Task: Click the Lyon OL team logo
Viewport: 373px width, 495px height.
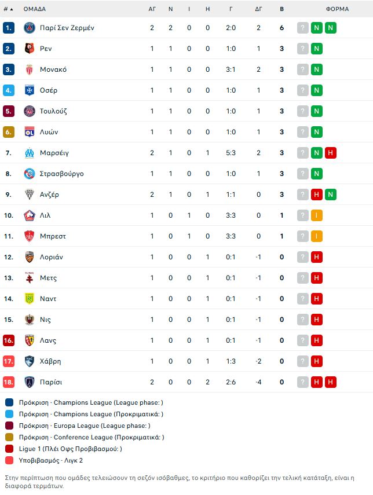Action: coord(30,132)
